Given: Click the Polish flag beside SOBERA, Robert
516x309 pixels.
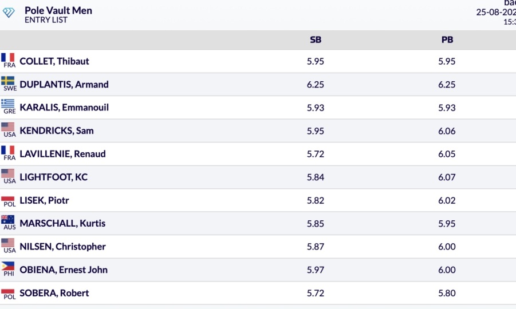Looking at the screenshot, I should (8, 289).
